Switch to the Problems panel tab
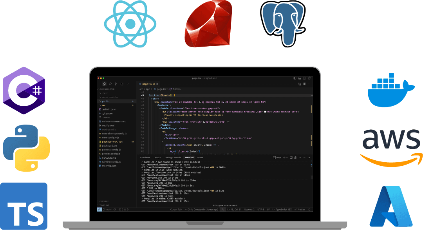423x230 pixels. 145,158
